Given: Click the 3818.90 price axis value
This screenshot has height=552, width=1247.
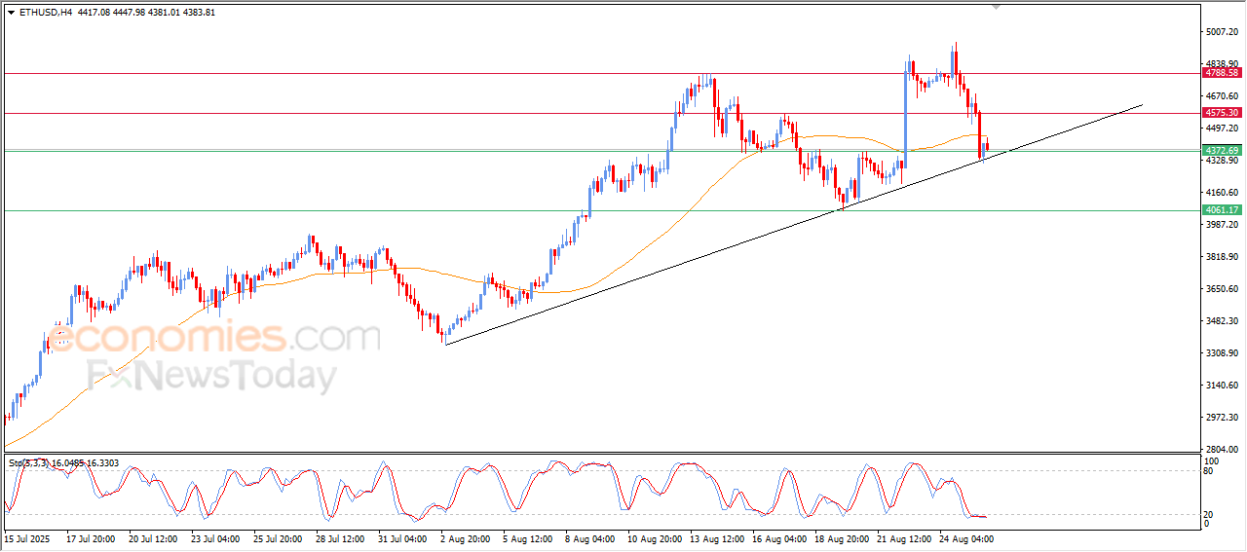Looking at the screenshot, I should [1221, 257].
